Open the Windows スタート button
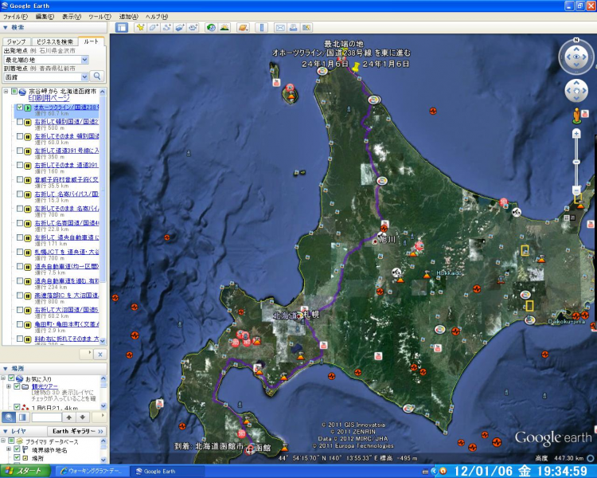 tap(25, 471)
